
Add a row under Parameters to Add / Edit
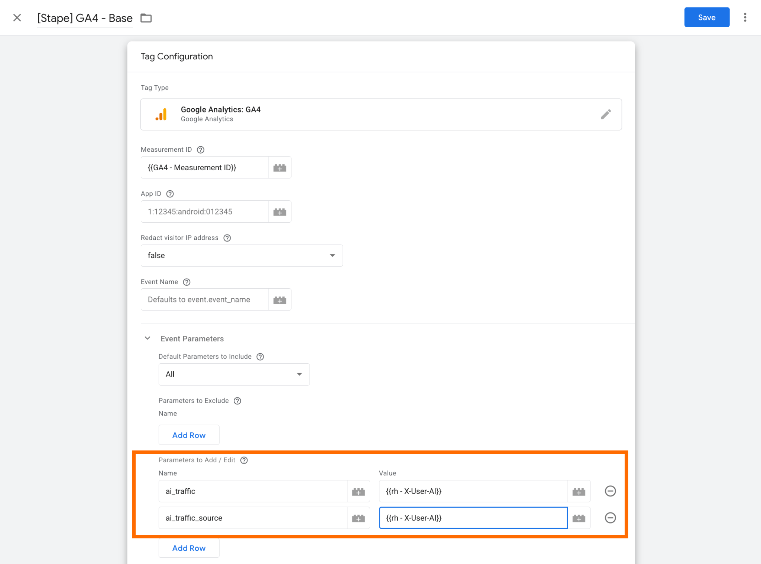click(189, 548)
